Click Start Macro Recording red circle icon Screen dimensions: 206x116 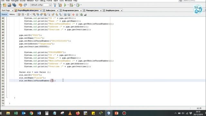click(73, 15)
